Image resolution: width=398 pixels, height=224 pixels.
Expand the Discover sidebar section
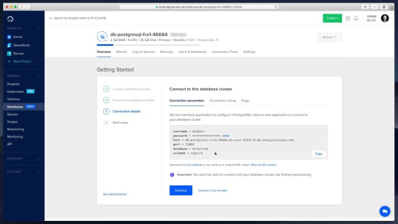[x=24, y=159]
